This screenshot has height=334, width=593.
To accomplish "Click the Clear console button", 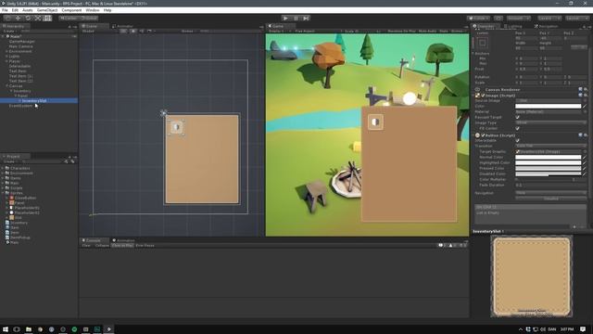I will pyautogui.click(x=86, y=245).
